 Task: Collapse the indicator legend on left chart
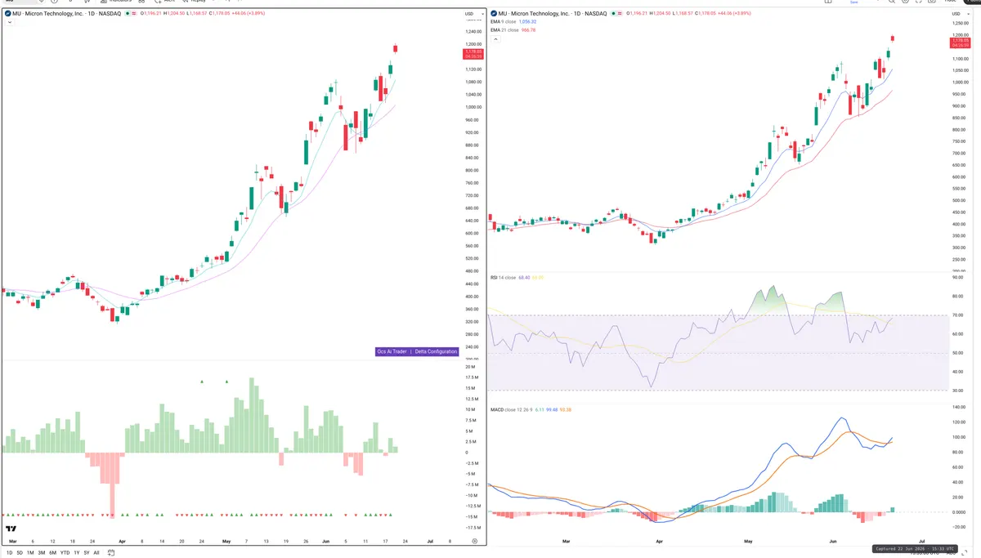8,23
